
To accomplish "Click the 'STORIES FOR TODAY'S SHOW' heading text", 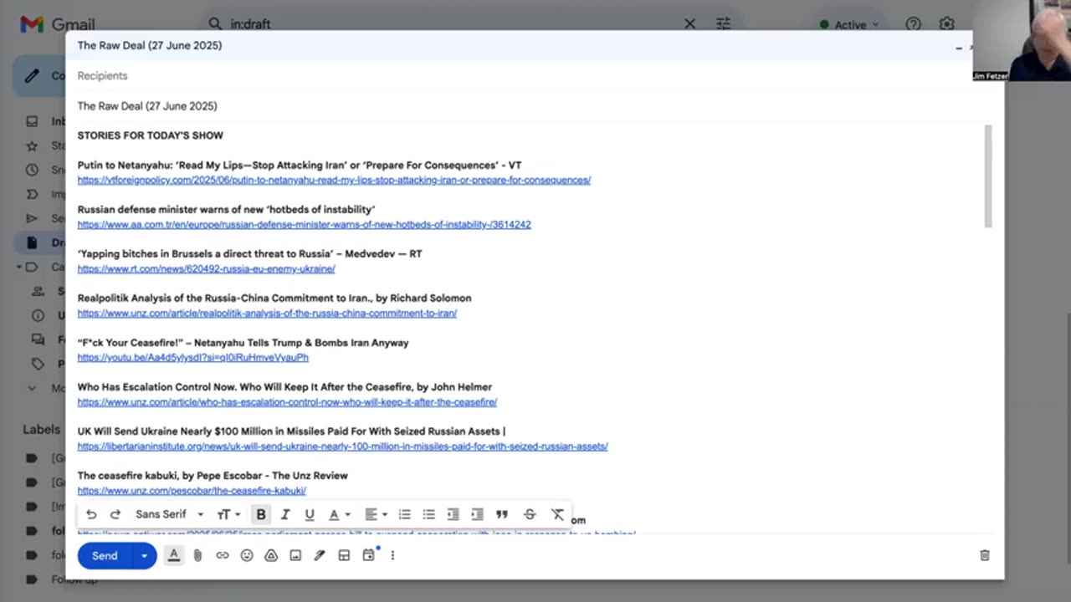I will click(x=151, y=135).
